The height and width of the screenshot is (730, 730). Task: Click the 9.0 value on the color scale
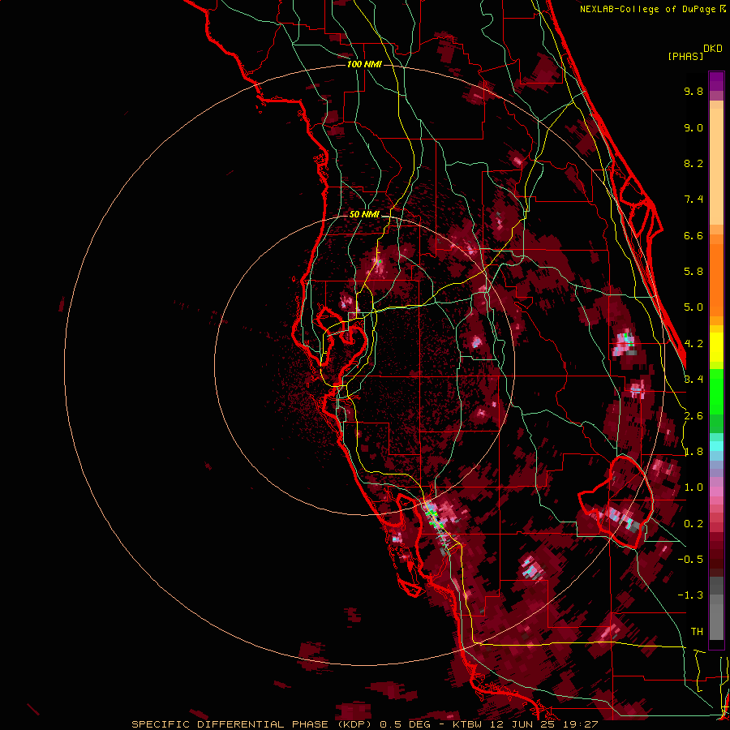(693, 127)
